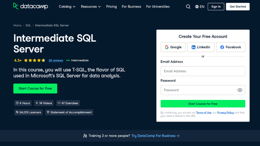
Task: Toggle password visibility eye icon
Action: [240, 90]
